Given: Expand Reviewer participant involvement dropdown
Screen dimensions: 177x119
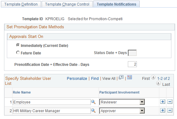Looking at the screenshot, I should click(142, 102).
